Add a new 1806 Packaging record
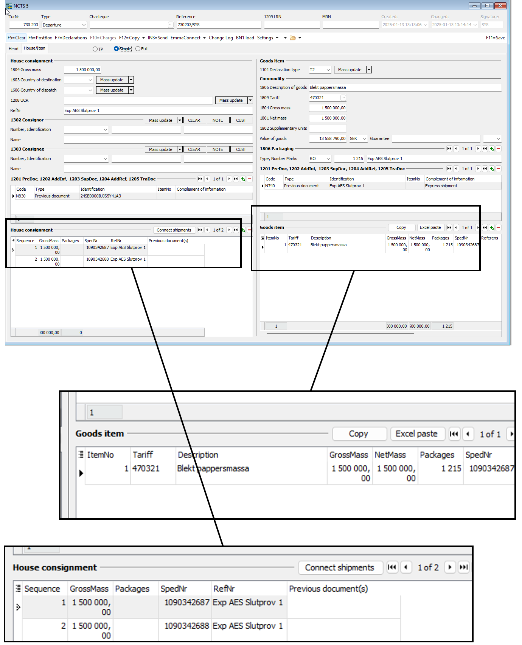The width and height of the screenshot is (522, 645). [x=492, y=149]
